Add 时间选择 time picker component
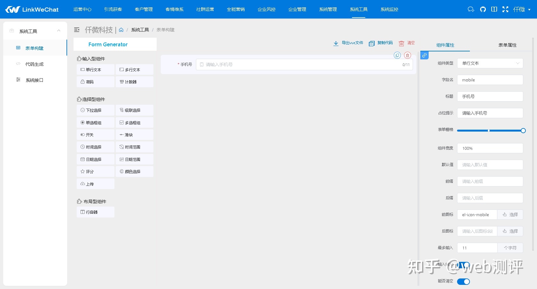The width and height of the screenshot is (537, 289). [x=96, y=147]
